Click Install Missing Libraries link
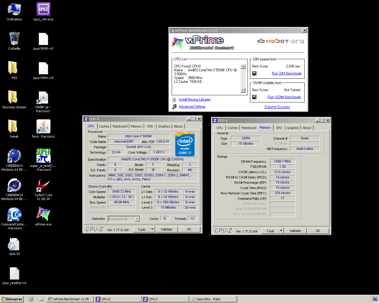This screenshot has width=379, height=303. [x=195, y=99]
